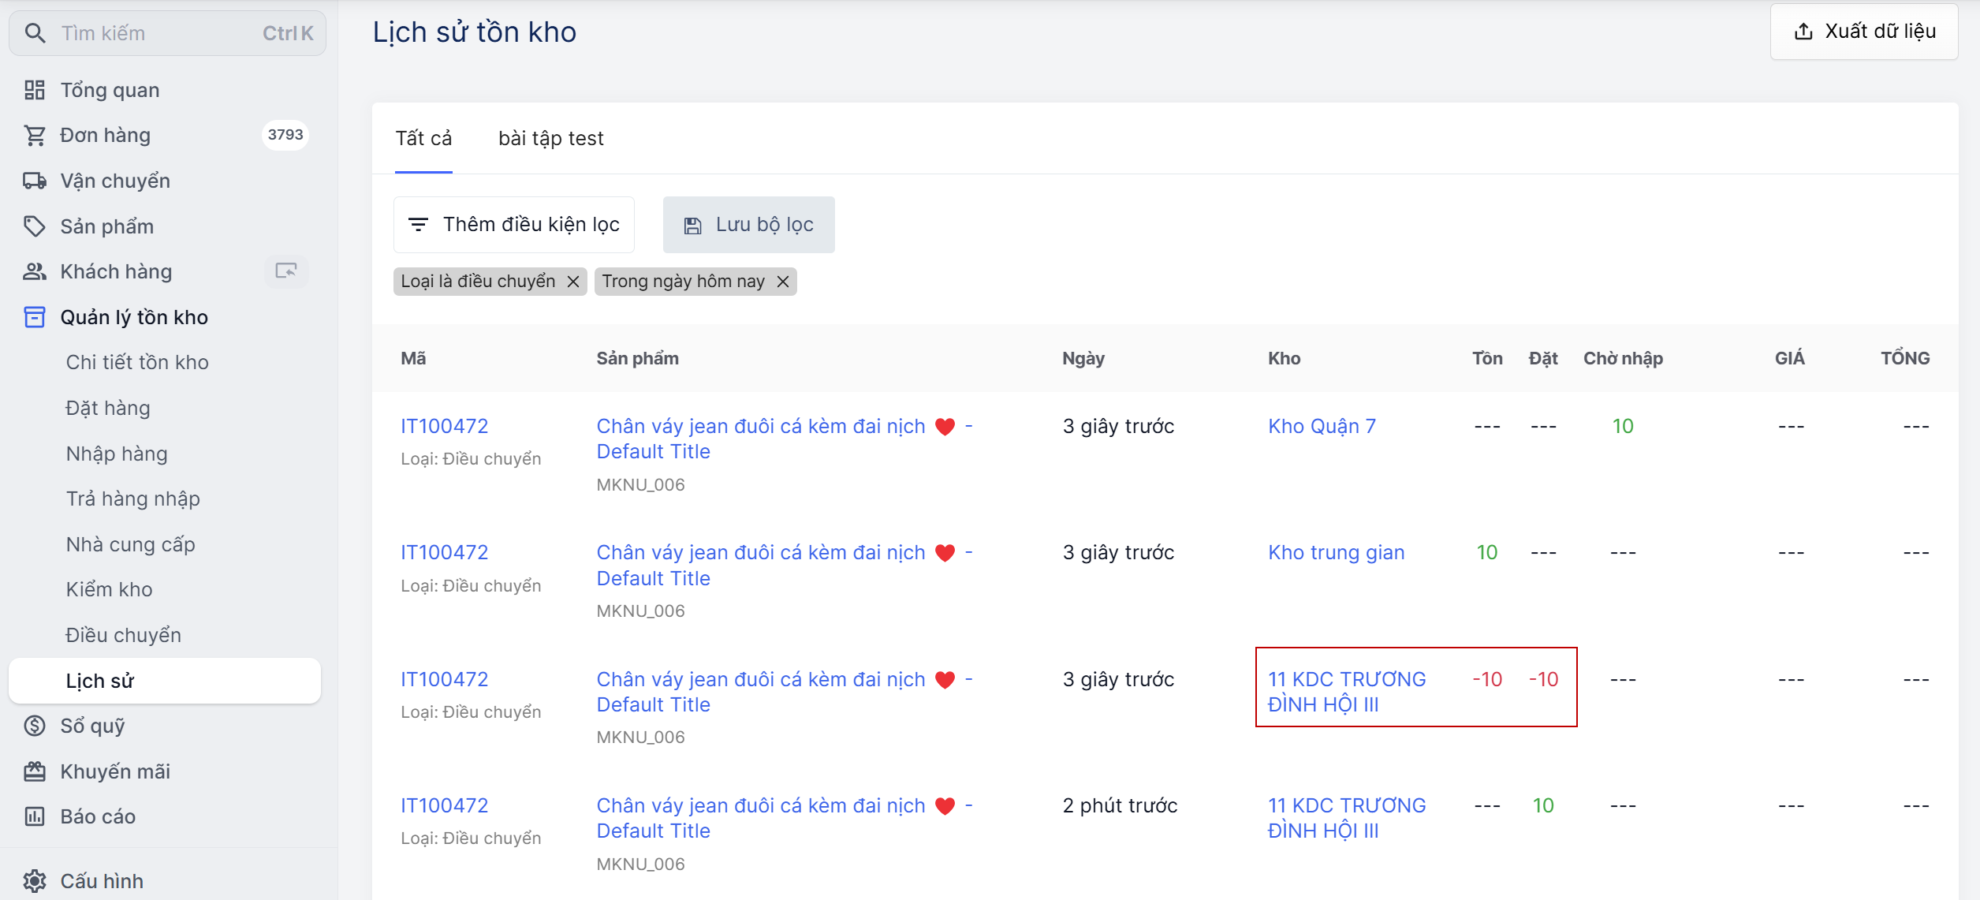
Task: Click the Khuyến mãi gift icon
Action: (x=34, y=771)
